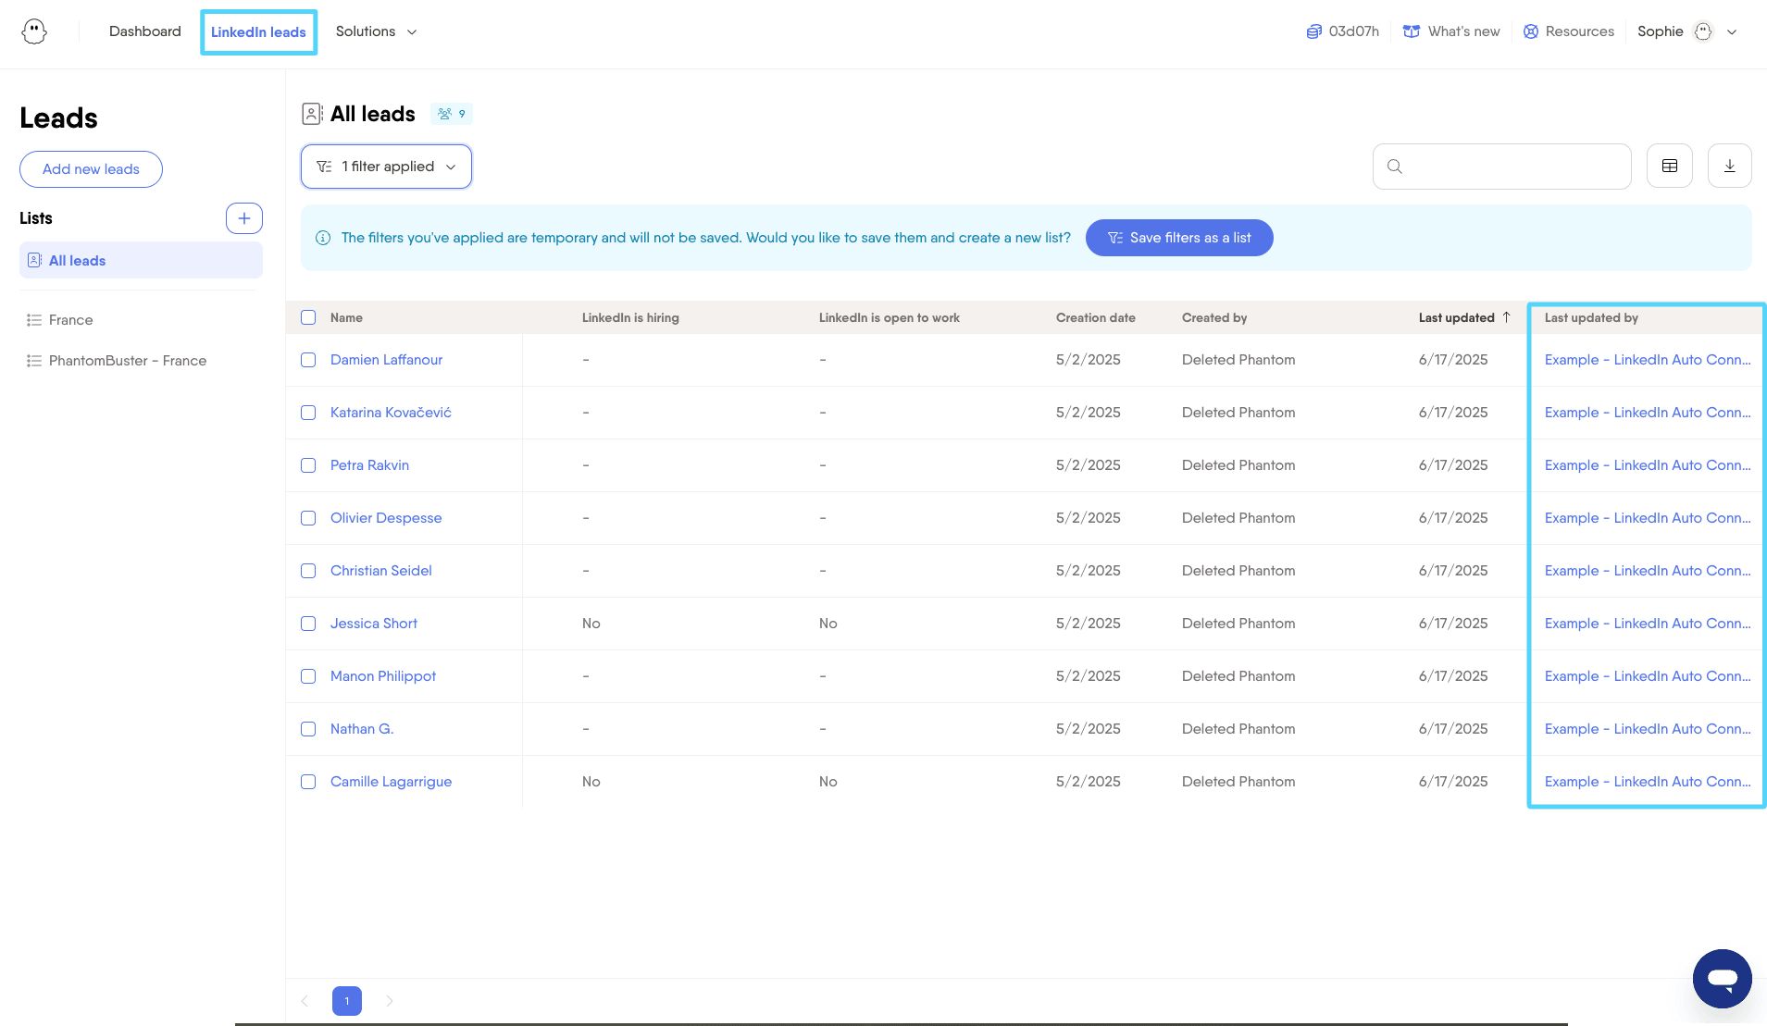
Task: Check the box for Katarina Kovačević
Action: point(308,413)
